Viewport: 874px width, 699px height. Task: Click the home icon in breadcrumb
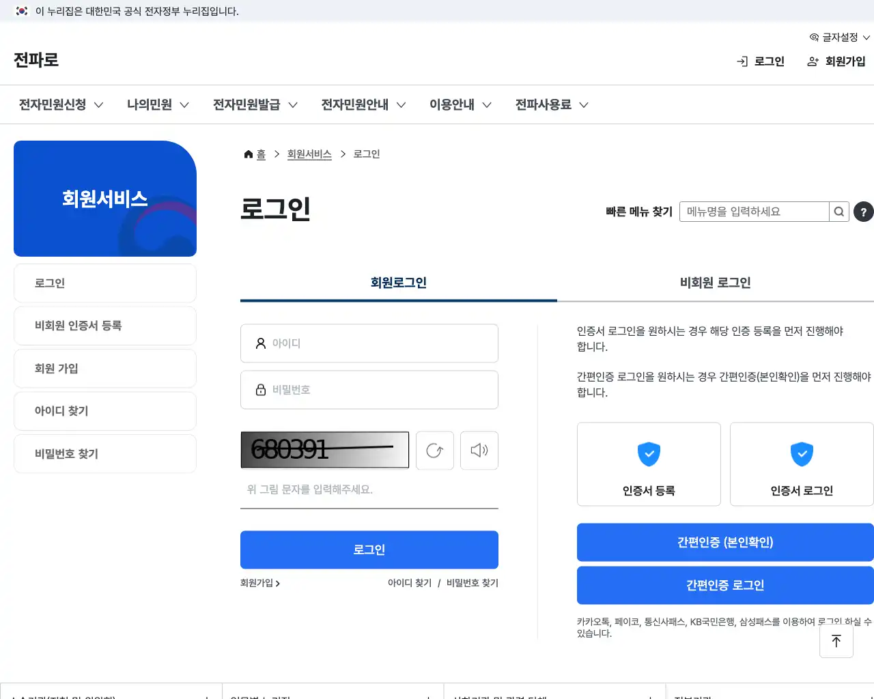(x=249, y=154)
